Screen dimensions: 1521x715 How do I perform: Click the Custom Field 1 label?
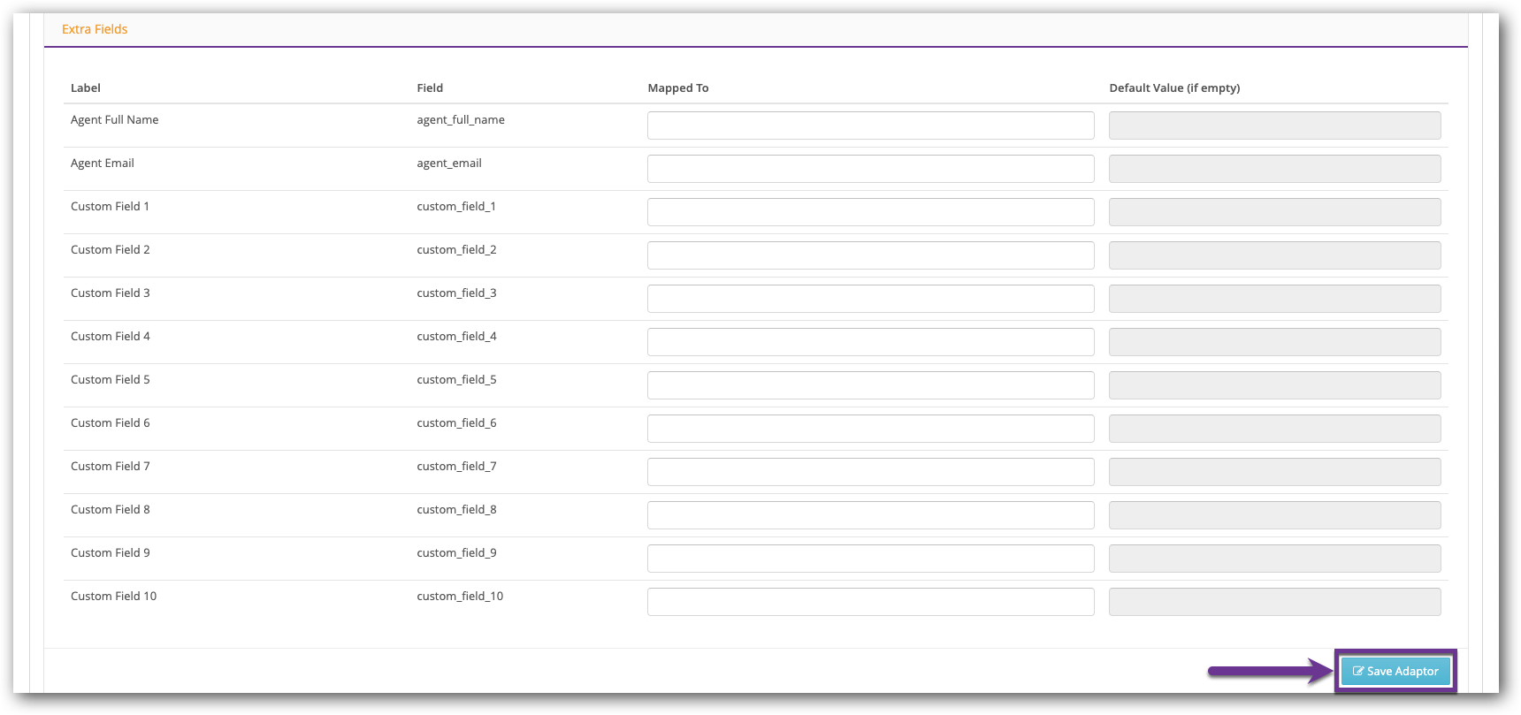tap(110, 206)
